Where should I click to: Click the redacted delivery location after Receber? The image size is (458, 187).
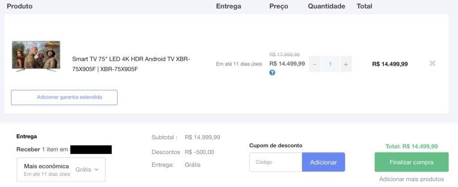point(91,150)
